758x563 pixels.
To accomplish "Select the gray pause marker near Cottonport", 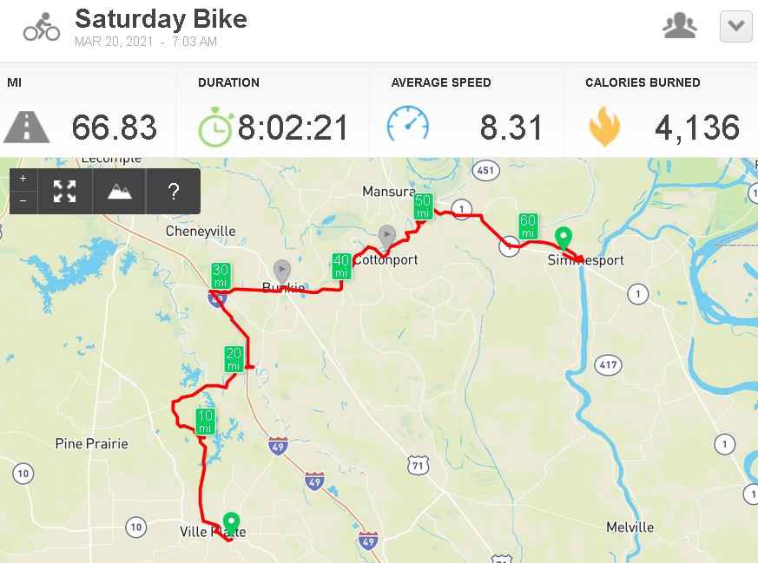I will tap(386, 237).
